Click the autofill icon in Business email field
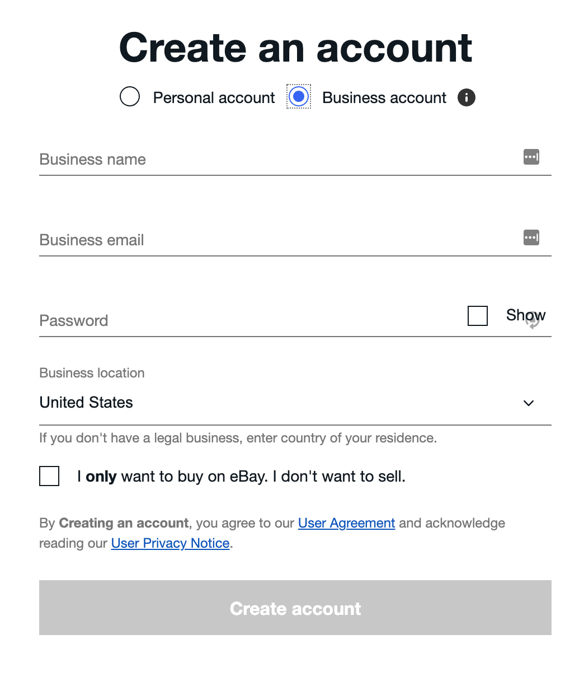The height and width of the screenshot is (681, 584). 531,237
